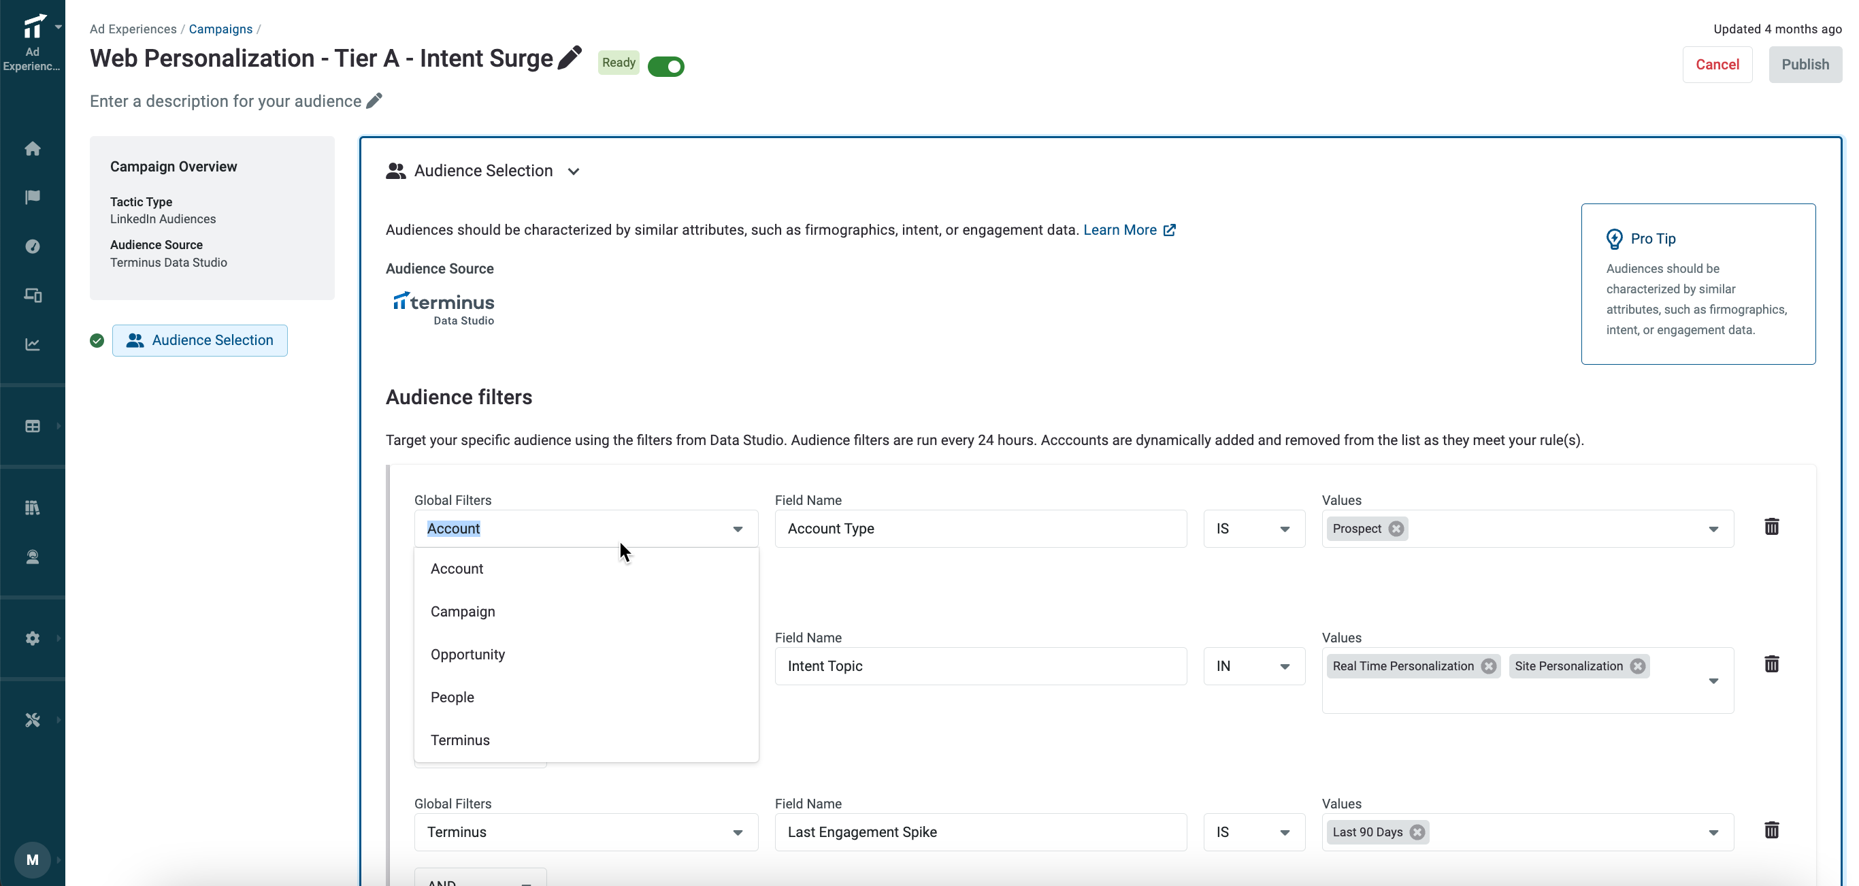Open the settings gear in the sidebar
Viewport: 1859px width, 886px height.
tap(33, 638)
